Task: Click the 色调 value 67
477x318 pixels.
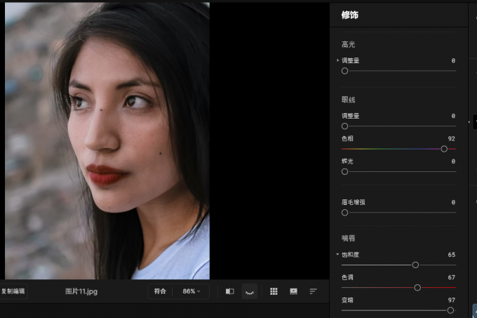Action: click(x=452, y=277)
